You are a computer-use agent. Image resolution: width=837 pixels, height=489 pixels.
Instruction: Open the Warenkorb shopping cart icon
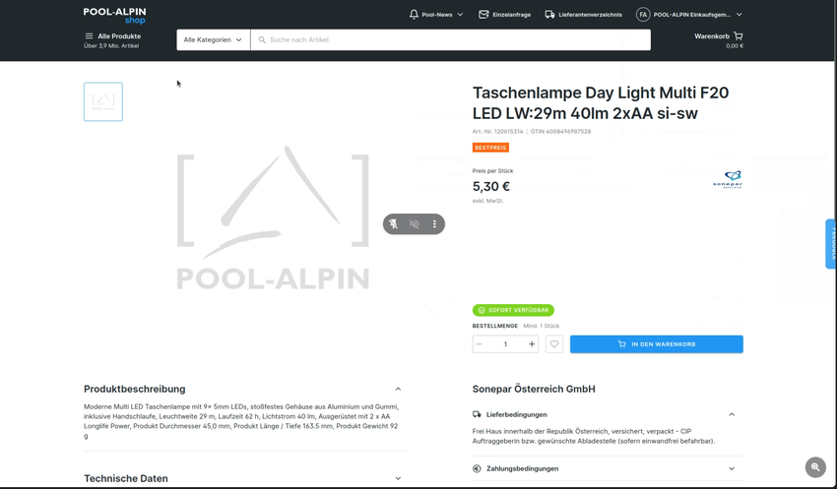coord(738,36)
